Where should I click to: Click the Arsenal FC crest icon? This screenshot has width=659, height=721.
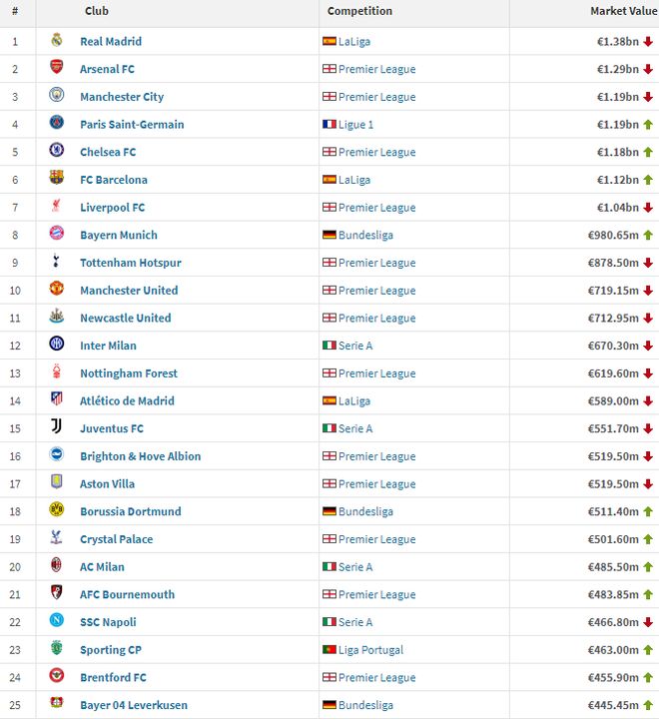coord(57,69)
